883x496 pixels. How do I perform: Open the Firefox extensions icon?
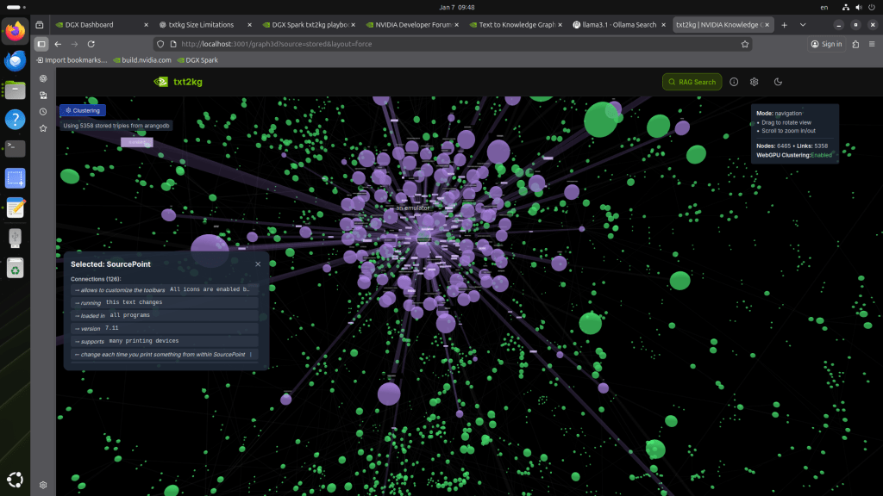click(855, 43)
